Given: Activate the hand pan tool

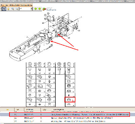Looking at the screenshot, I should 8,9.
